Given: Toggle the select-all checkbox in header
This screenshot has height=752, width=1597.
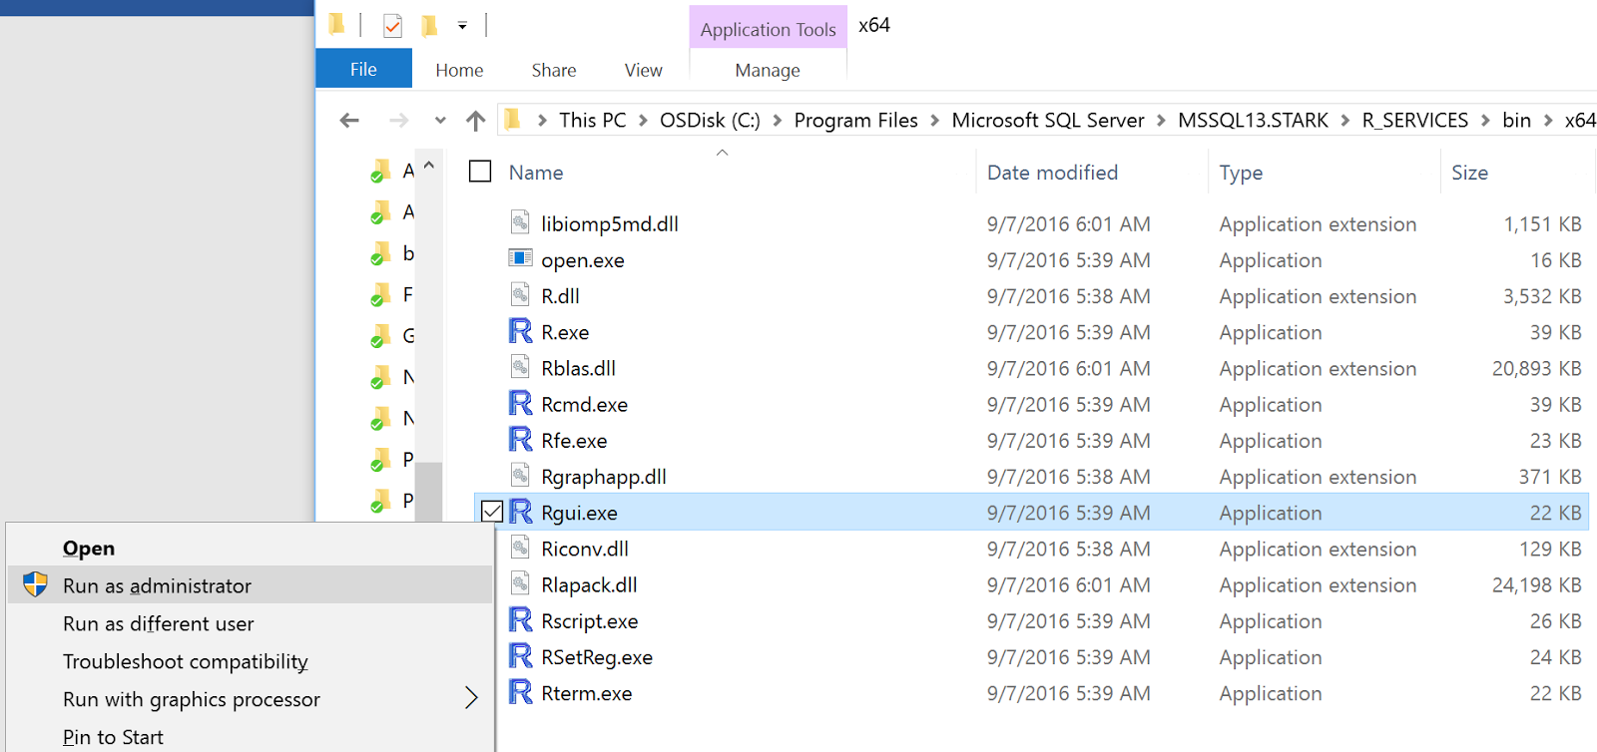Looking at the screenshot, I should pos(480,172).
